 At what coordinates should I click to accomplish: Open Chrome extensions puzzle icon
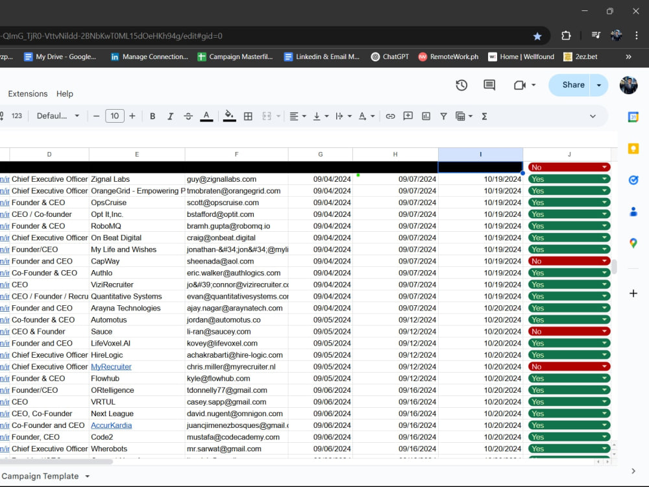click(x=566, y=36)
